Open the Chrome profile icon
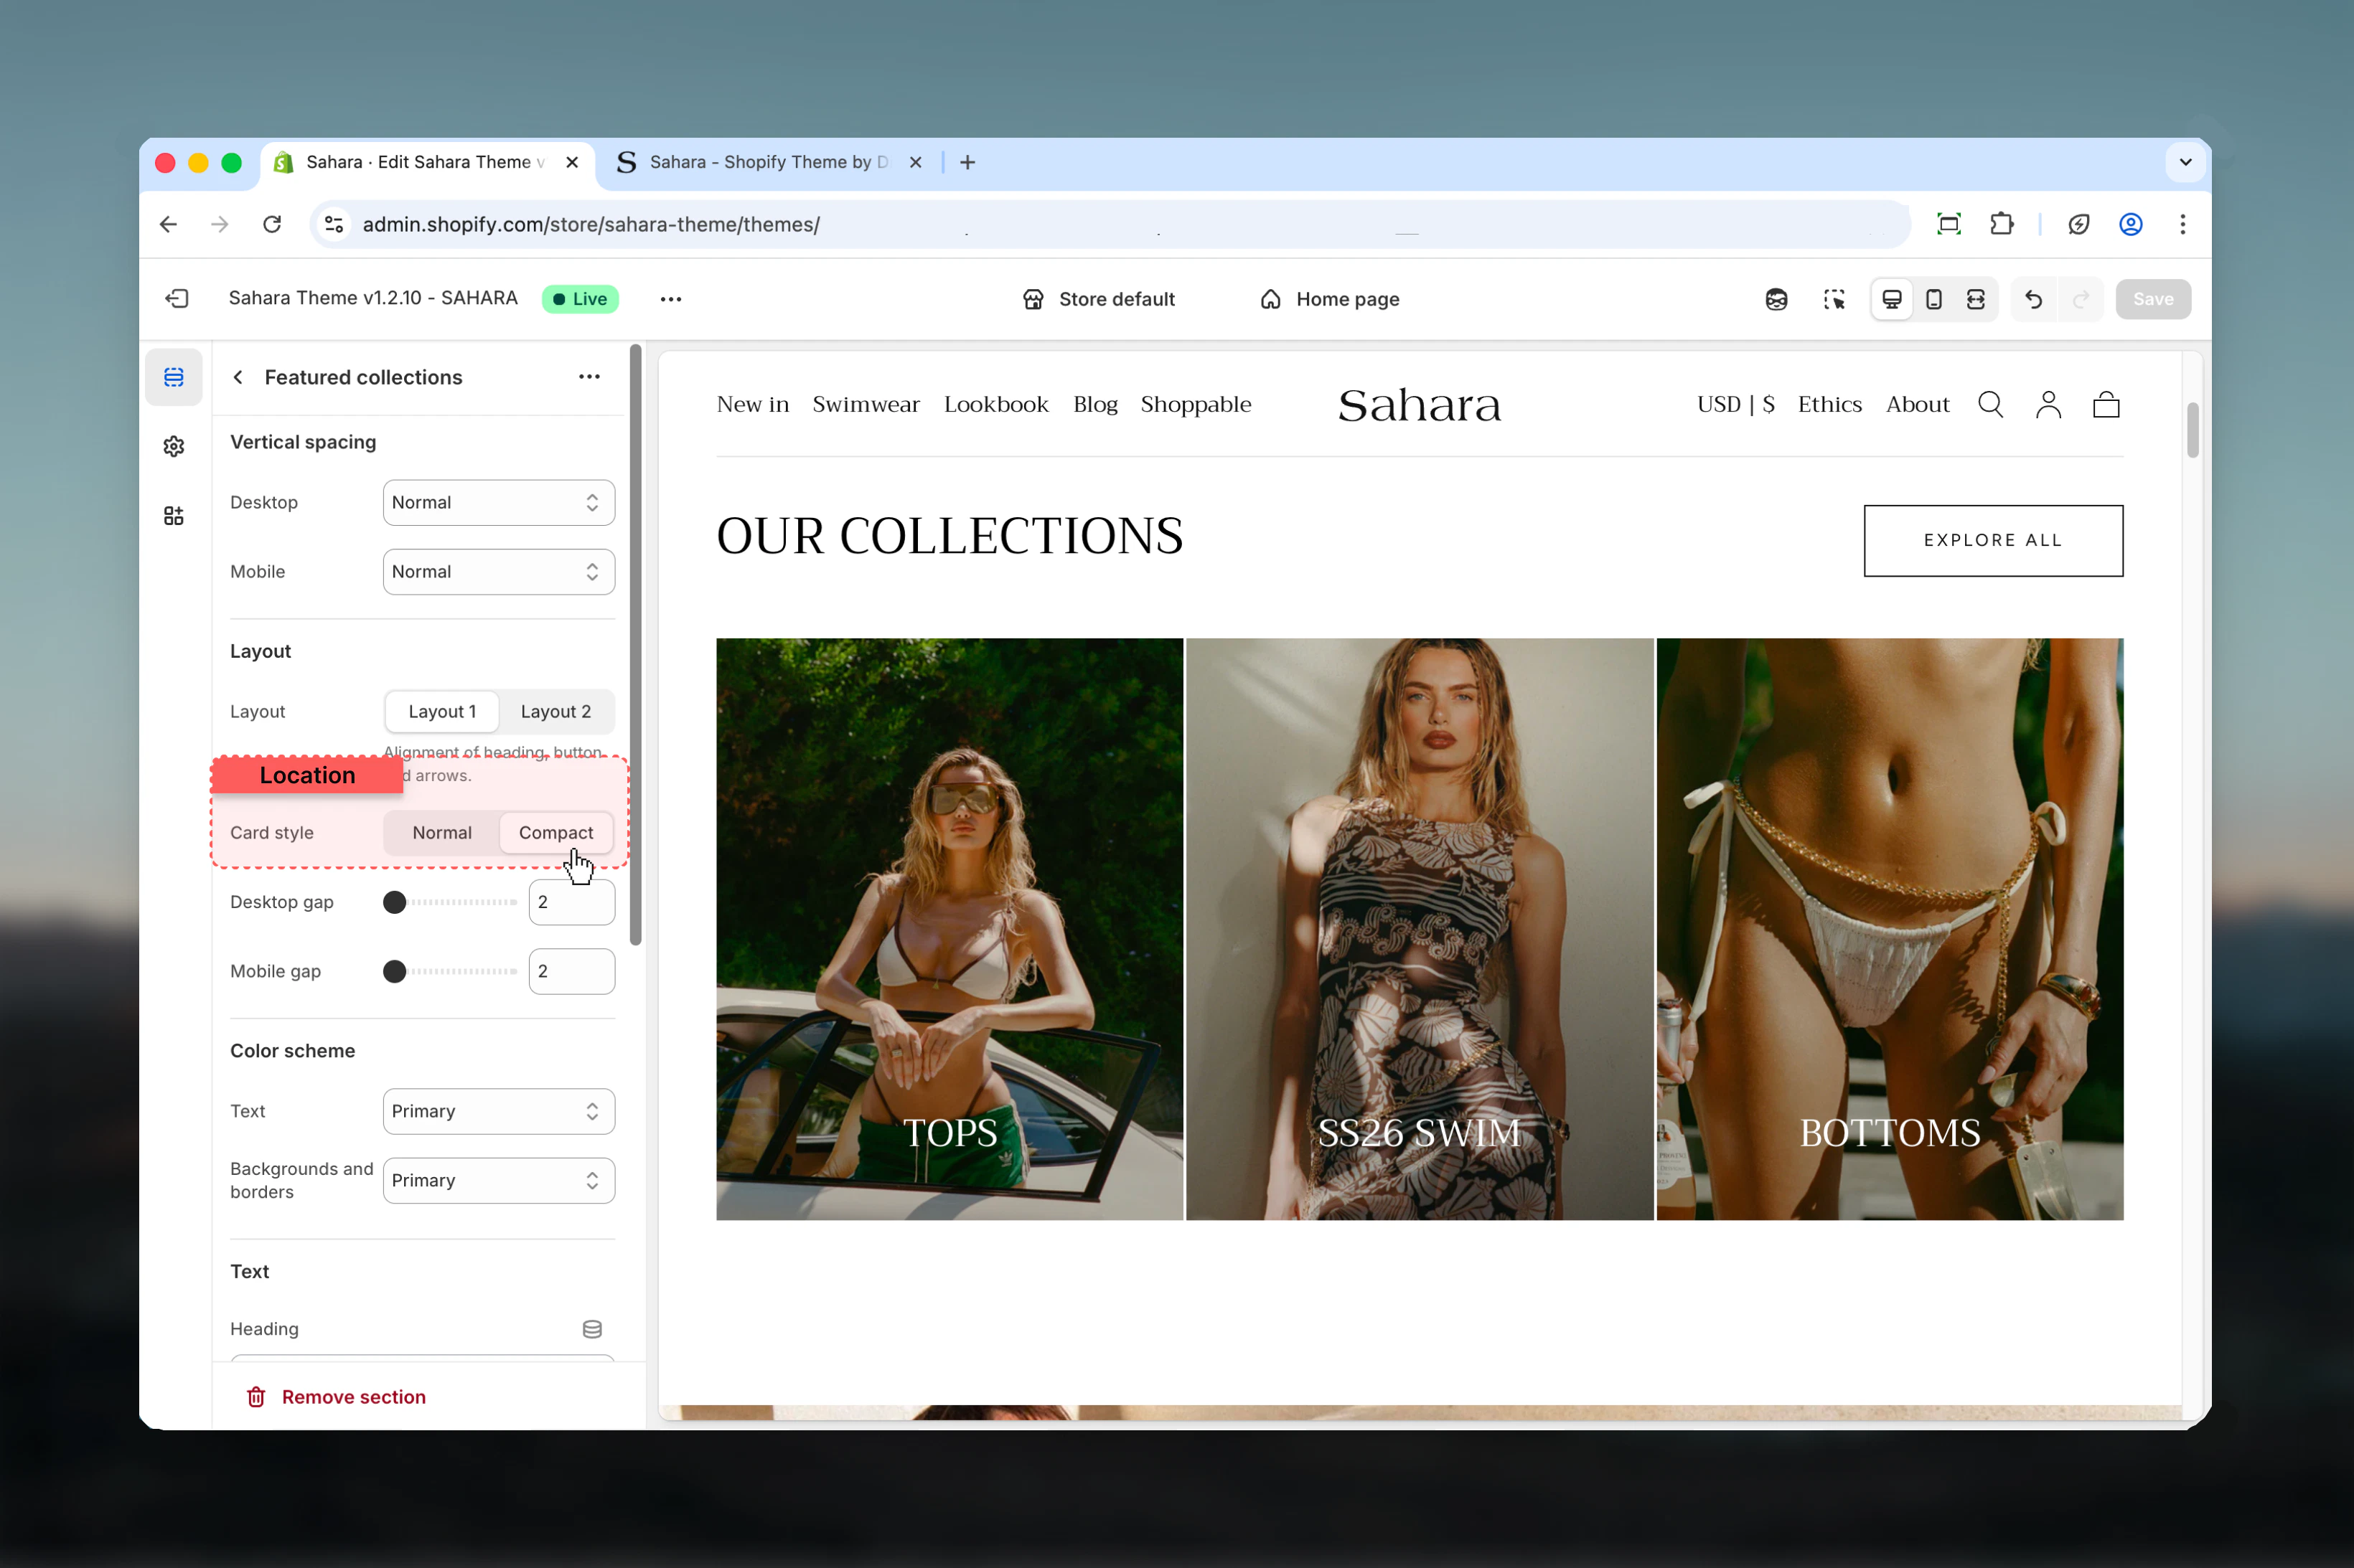 pos(2131,224)
